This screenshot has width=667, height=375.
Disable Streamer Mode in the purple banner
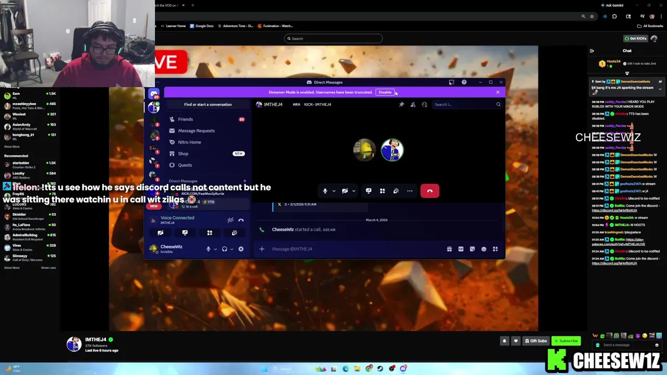tap(385, 92)
